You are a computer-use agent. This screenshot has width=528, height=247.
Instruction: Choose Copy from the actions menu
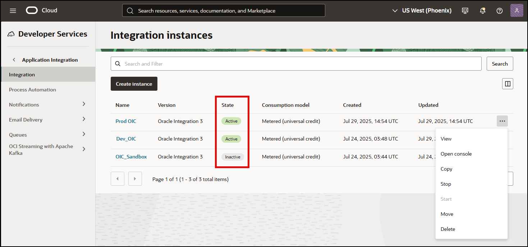(x=446, y=168)
